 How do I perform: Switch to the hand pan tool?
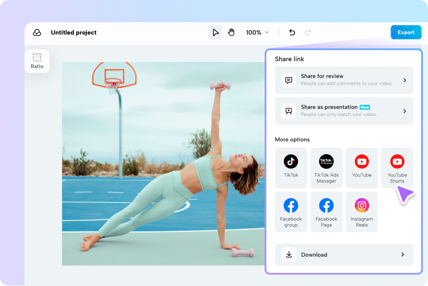[x=231, y=32]
